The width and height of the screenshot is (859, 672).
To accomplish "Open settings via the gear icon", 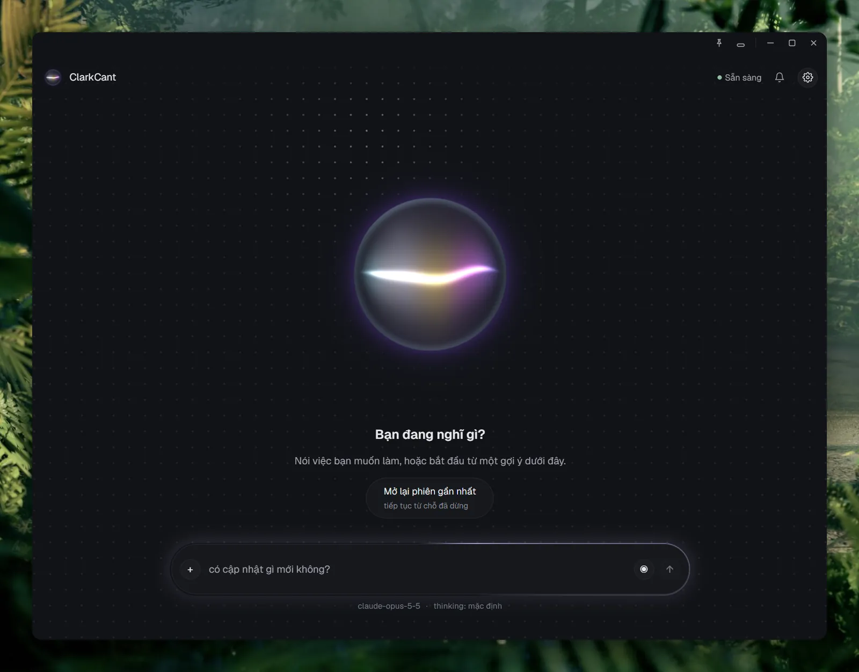I will (x=807, y=77).
